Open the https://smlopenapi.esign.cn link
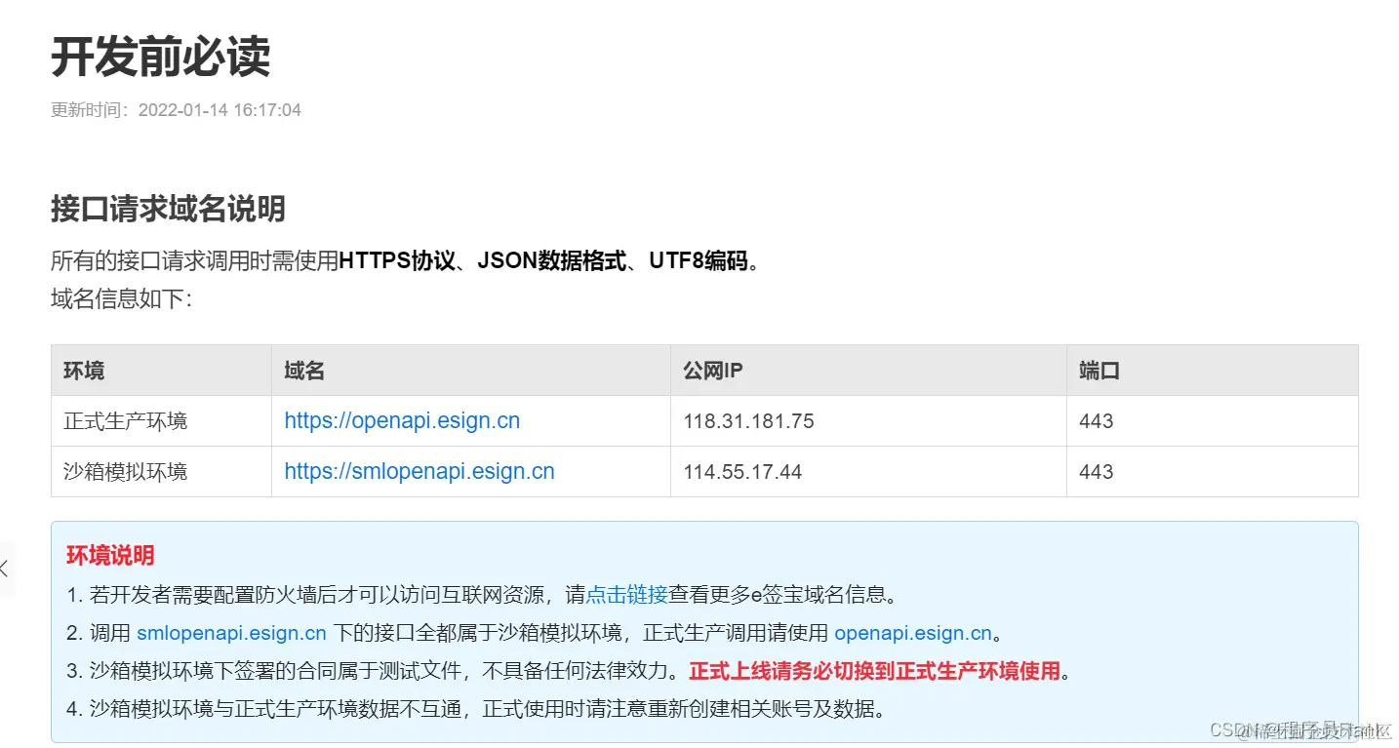Image resolution: width=1399 pixels, height=748 pixels. point(420,472)
